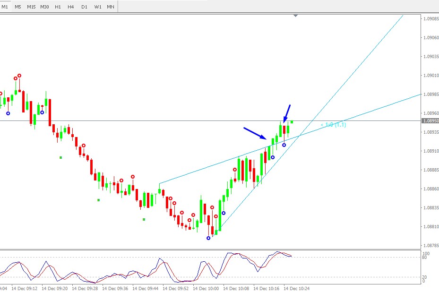Open the D1 daily timeframe
This screenshot has height=292, width=439.
pos(84,7)
